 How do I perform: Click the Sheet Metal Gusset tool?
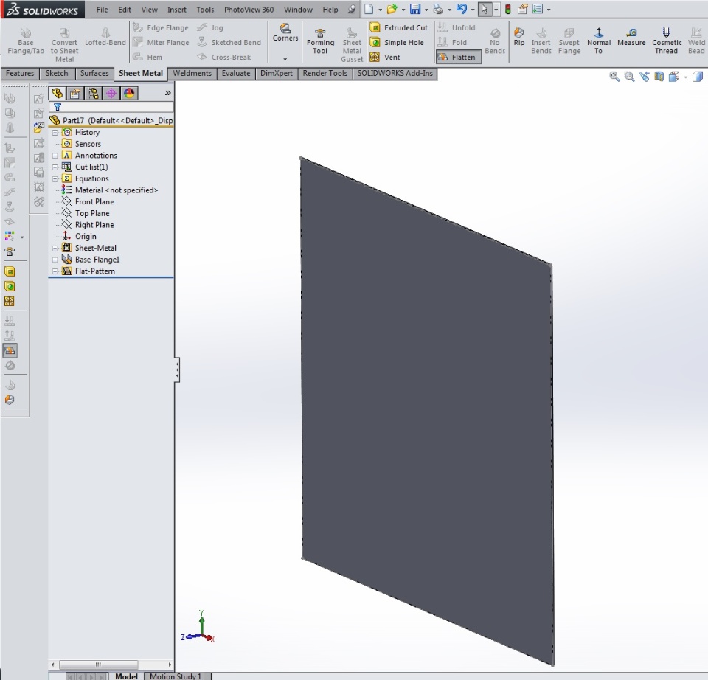(352, 44)
